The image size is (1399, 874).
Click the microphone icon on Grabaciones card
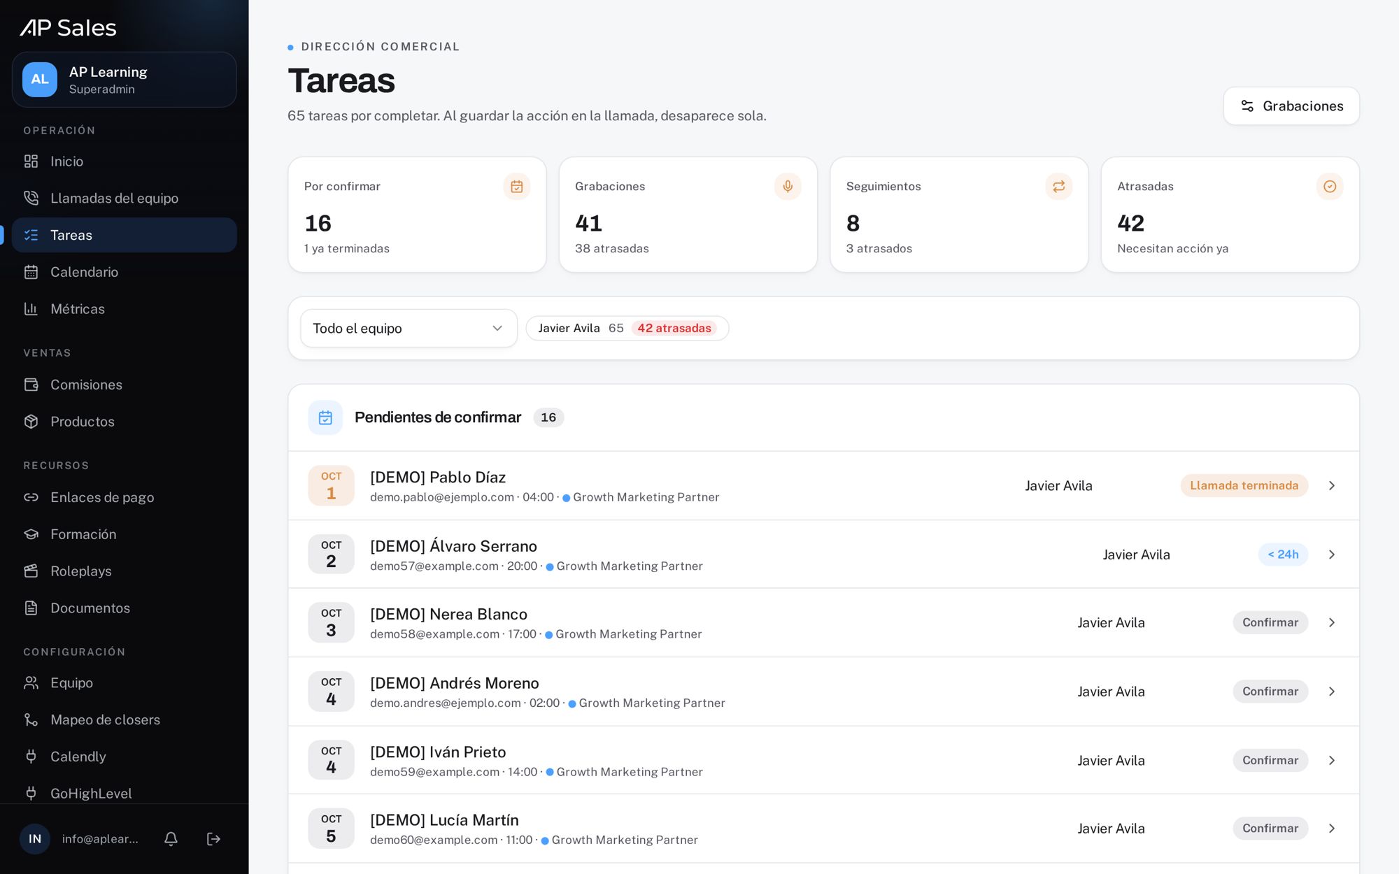(x=788, y=186)
